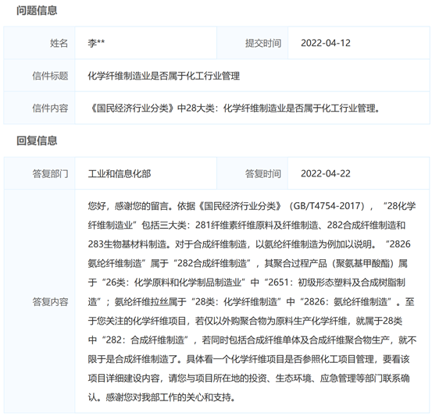Viewport: 432px width, 416px height.
Task: Click the submitter name 李**
Action: coord(96,43)
